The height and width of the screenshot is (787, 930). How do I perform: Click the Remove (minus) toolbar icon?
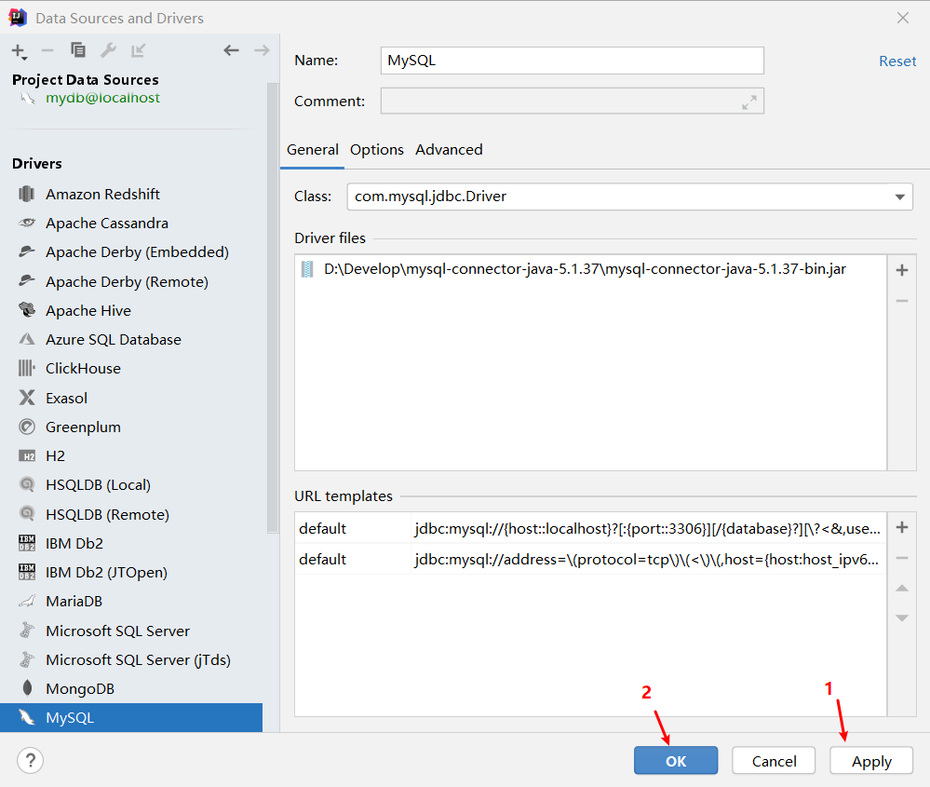(x=47, y=51)
